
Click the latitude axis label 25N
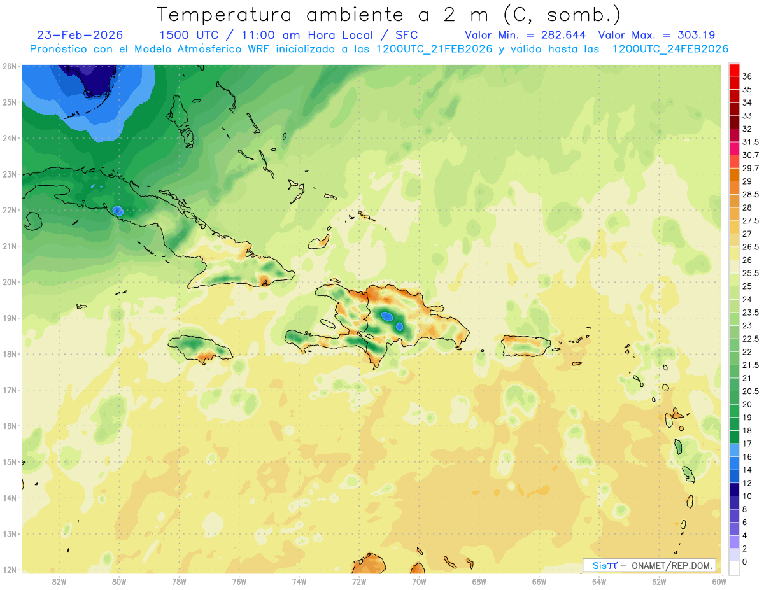pyautogui.click(x=10, y=102)
